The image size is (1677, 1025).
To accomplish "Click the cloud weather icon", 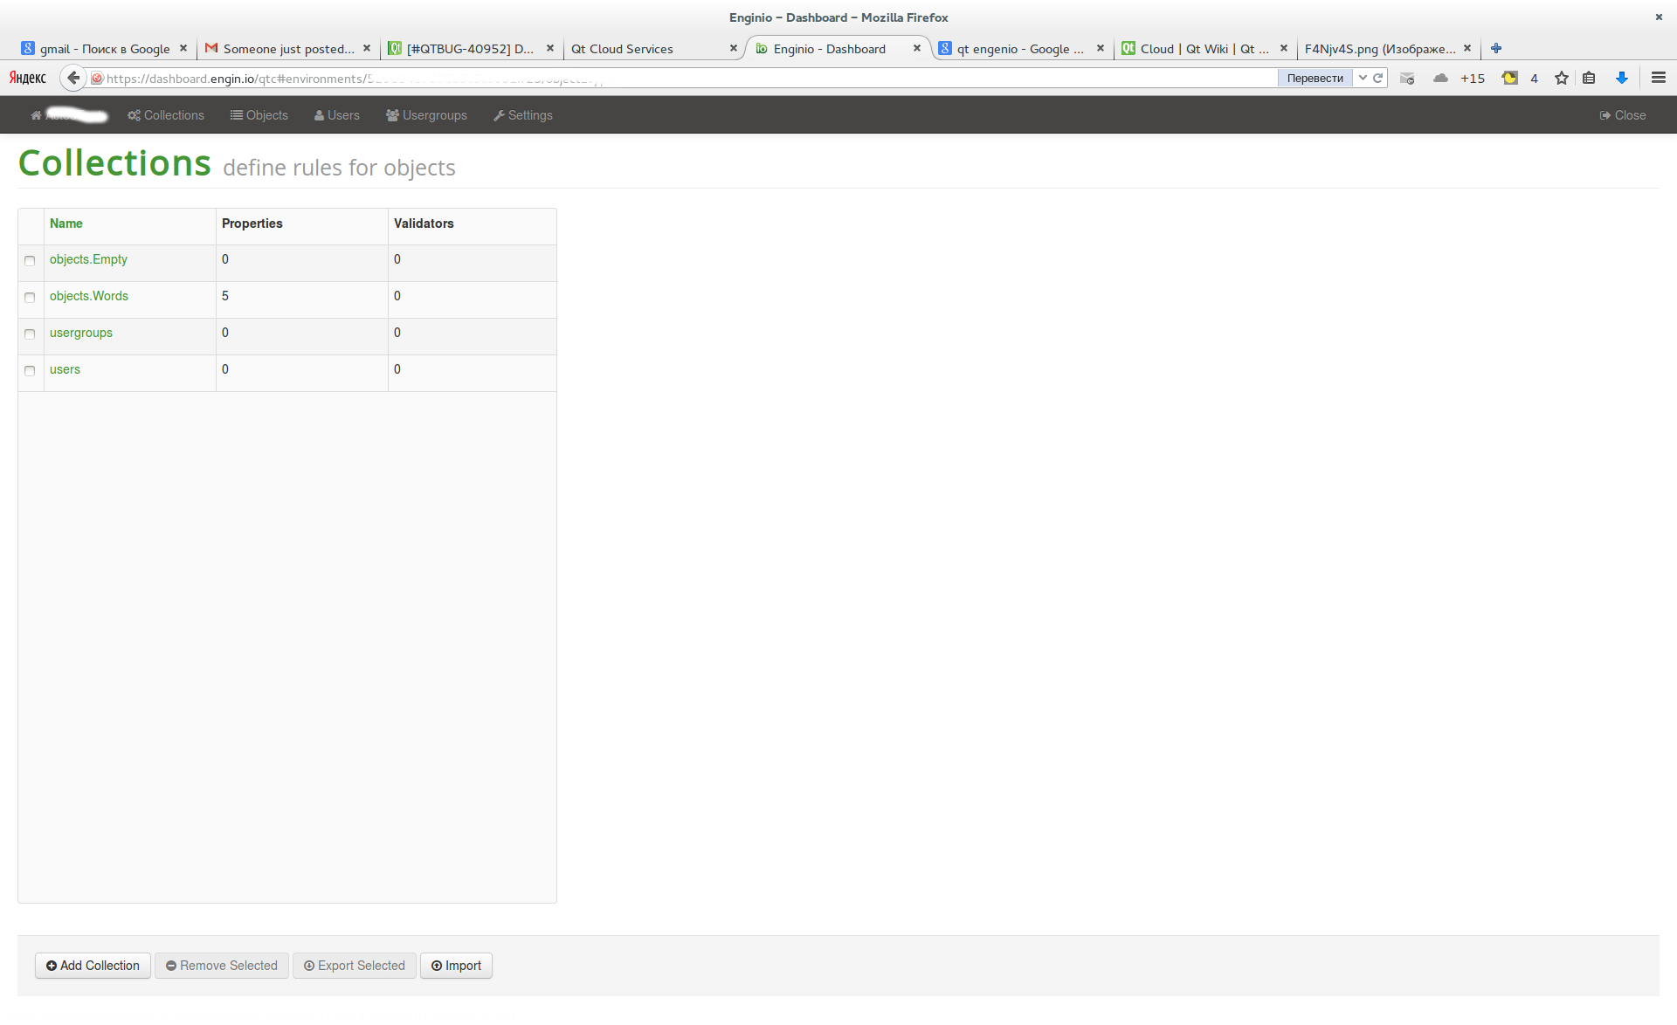I will click(x=1440, y=79).
